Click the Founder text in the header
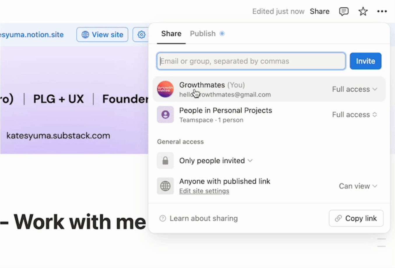Screen dimensions: 395x268 [125, 99]
